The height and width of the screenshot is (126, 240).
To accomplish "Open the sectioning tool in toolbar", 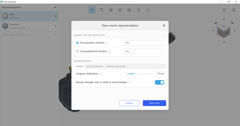I will [129, 10].
